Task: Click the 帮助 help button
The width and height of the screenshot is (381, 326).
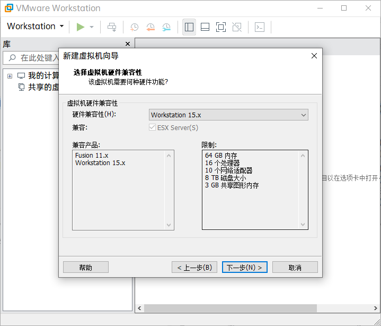Action: pyautogui.click(x=86, y=267)
